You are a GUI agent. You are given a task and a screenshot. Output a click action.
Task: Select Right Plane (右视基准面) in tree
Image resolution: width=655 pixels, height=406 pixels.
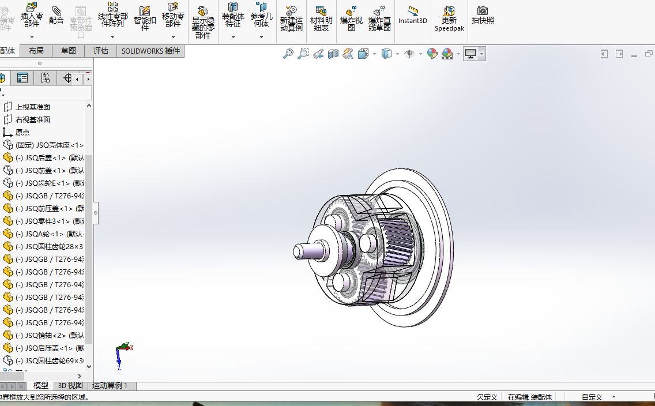click(33, 119)
